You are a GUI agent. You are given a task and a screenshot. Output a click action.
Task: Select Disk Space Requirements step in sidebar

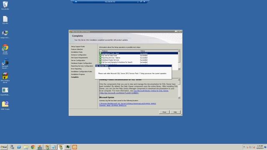79,57
